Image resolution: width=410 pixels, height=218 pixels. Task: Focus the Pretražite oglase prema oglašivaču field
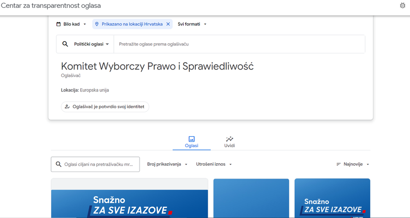tap(239, 44)
